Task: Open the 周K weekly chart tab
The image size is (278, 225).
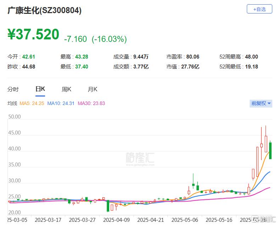Action: pyautogui.click(x=66, y=89)
